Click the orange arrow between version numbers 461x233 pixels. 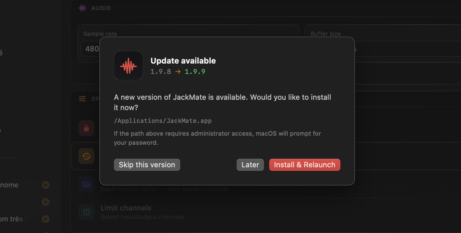point(178,72)
